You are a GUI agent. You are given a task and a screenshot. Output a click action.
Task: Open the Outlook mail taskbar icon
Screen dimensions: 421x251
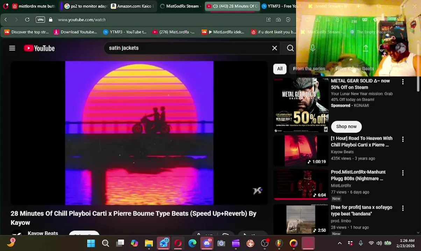[164, 243]
